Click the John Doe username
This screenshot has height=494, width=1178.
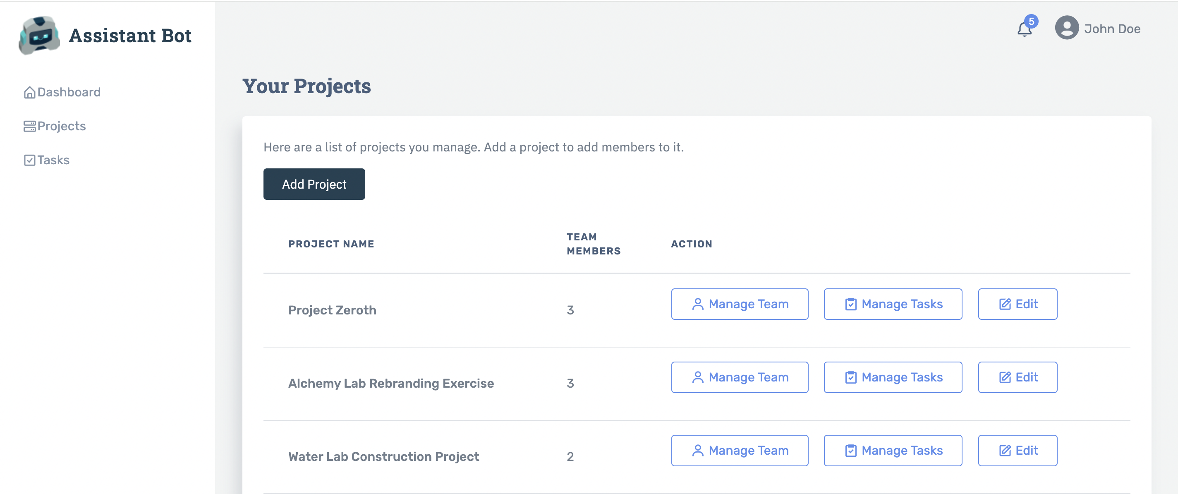pyautogui.click(x=1112, y=29)
